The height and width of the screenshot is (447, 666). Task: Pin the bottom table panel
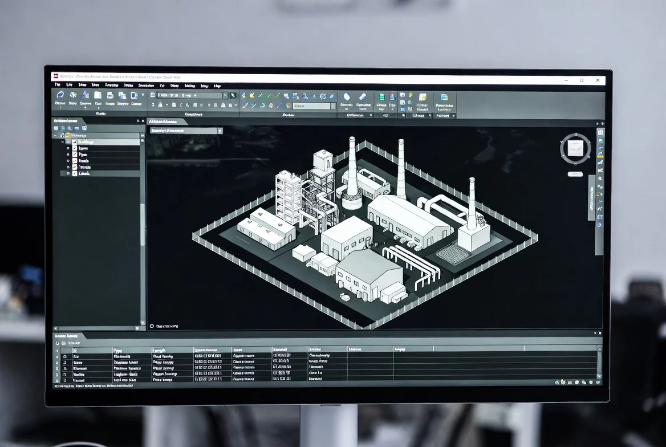pos(595,333)
